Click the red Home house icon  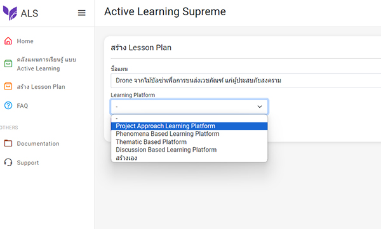8,41
